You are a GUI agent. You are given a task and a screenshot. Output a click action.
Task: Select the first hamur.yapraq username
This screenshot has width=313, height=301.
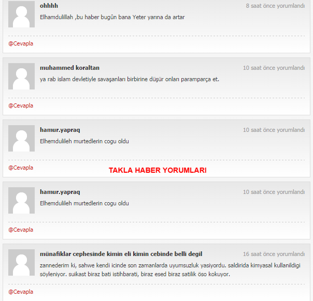click(60, 130)
